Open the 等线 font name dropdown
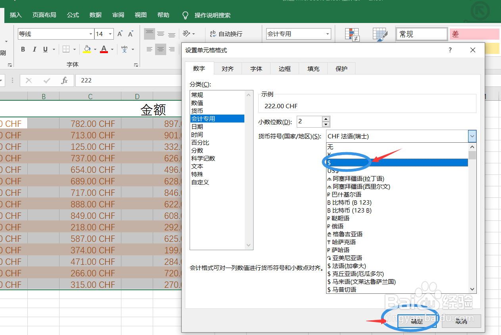The image size is (501, 335). tap(90, 34)
